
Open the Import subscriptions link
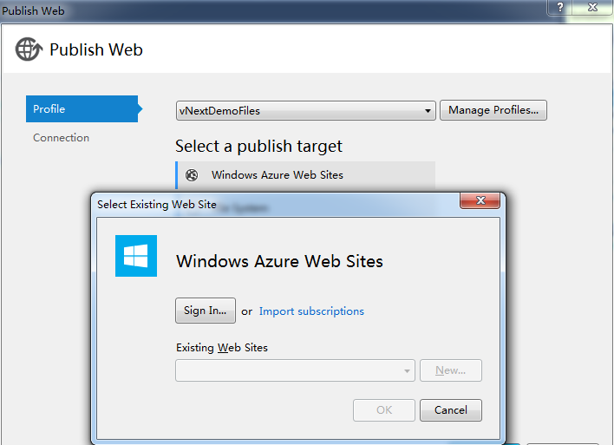click(x=311, y=311)
